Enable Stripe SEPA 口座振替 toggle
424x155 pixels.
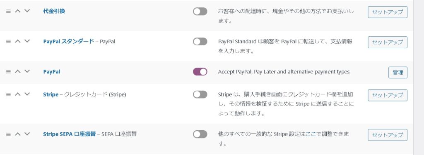pos(200,134)
